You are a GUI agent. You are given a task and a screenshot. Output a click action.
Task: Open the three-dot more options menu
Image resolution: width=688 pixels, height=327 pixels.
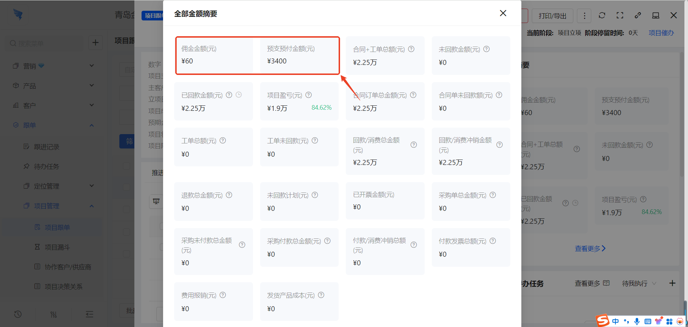584,15
